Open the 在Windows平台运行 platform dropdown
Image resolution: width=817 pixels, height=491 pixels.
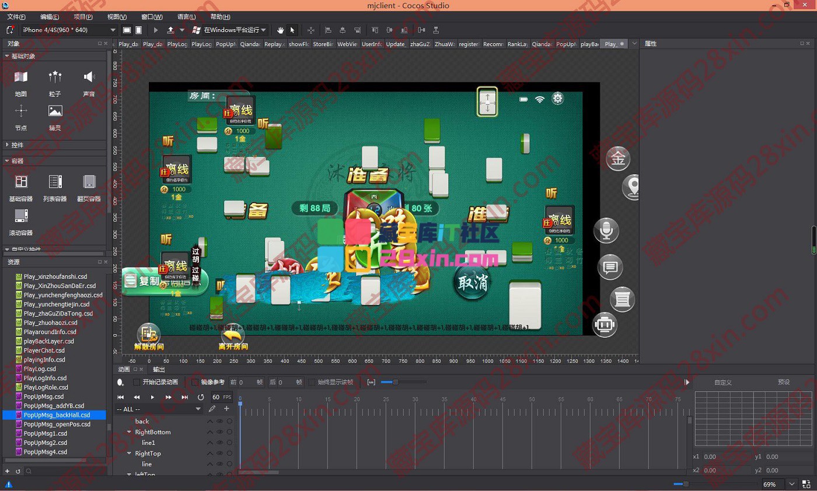tap(231, 30)
